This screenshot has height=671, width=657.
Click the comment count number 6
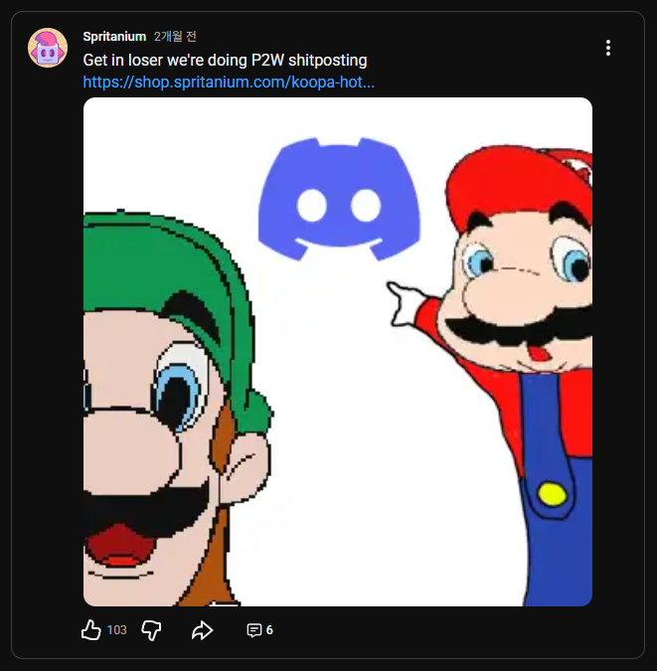tap(269, 630)
